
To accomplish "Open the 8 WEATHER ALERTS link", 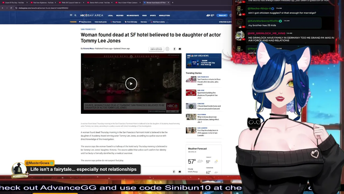I will click(x=225, y=22).
